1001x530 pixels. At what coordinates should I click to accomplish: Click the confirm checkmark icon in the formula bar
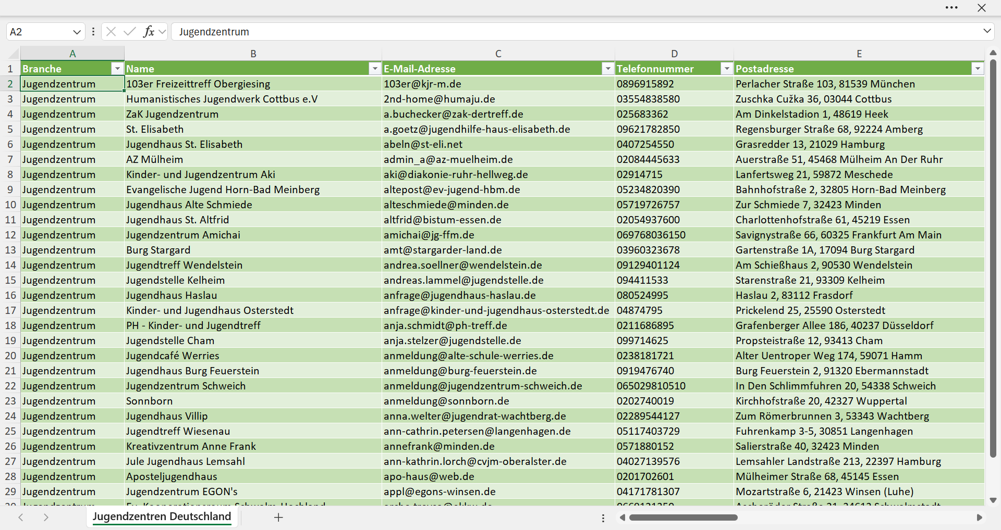130,32
